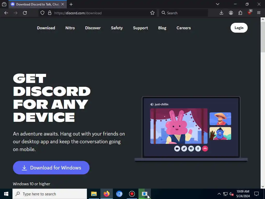Click the red hang-up icon in illustration
The image size is (265, 199).
pyautogui.click(x=205, y=148)
